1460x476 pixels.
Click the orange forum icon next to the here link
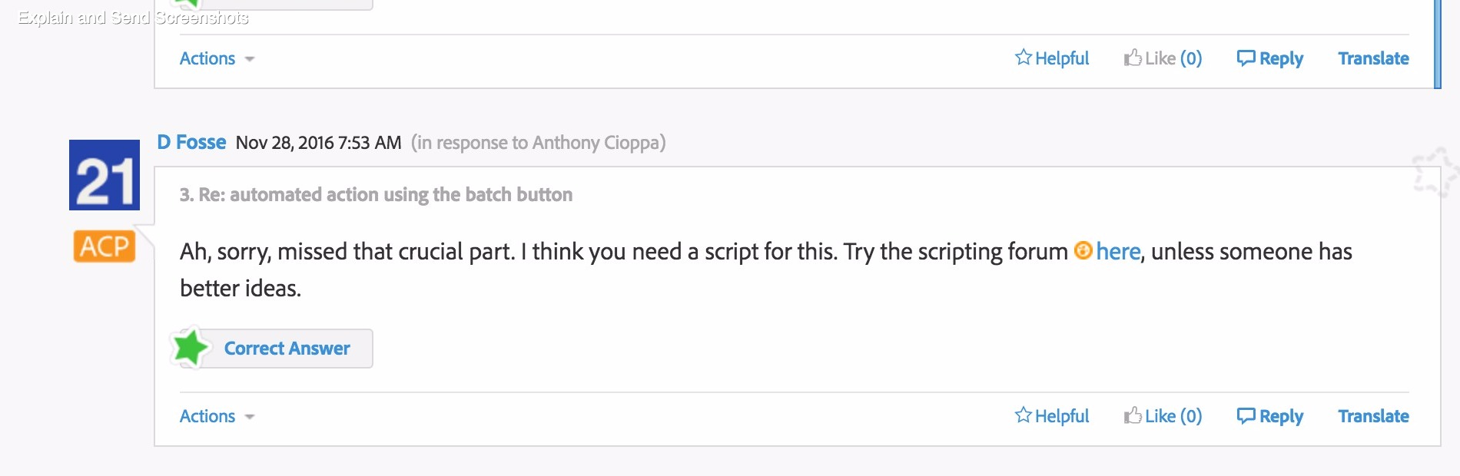(1083, 251)
